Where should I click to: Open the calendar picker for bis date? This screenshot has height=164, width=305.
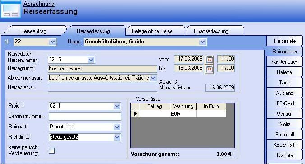209,69
